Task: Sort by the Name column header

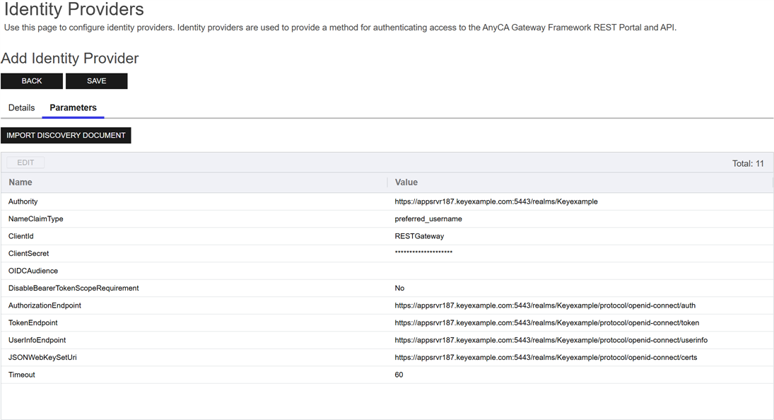Action: click(x=20, y=182)
